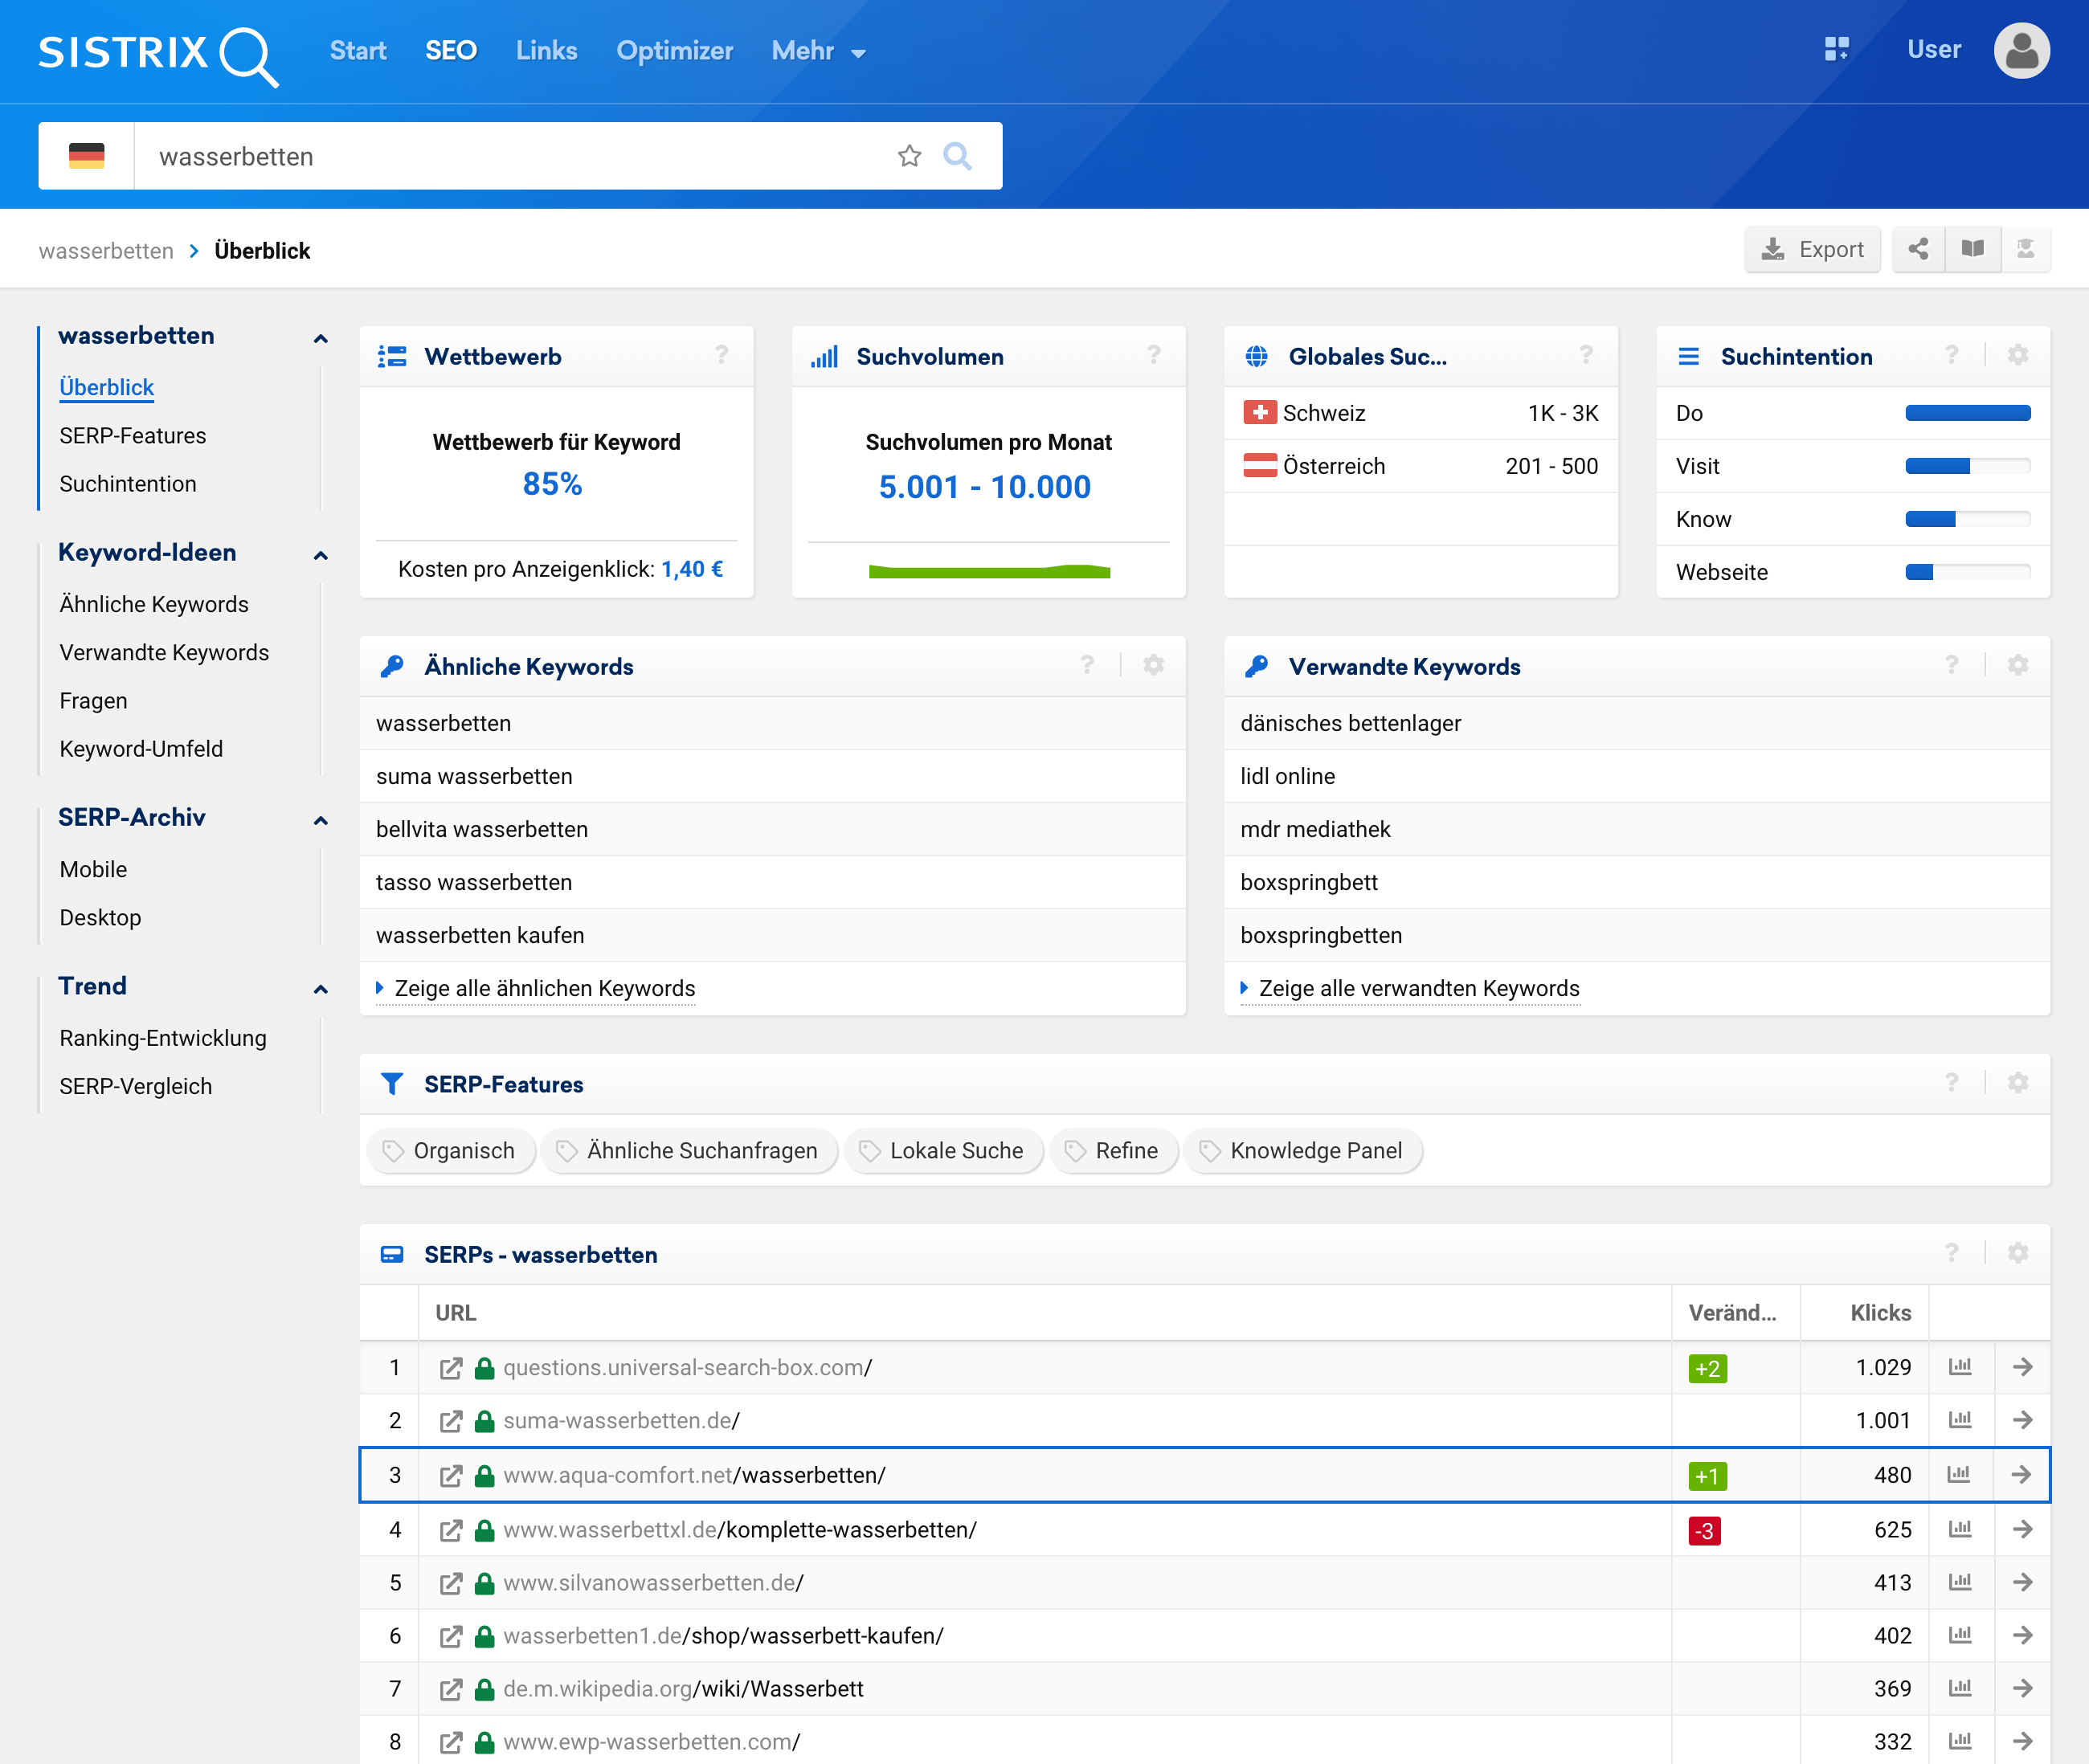The image size is (2089, 1764).
Task: Click external link icon for suma-wasserbetten.de
Action: 451,1421
